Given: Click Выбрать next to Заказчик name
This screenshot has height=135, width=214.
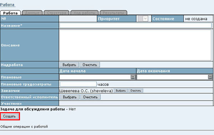Looking at the screenshot, I should (x=121, y=91).
